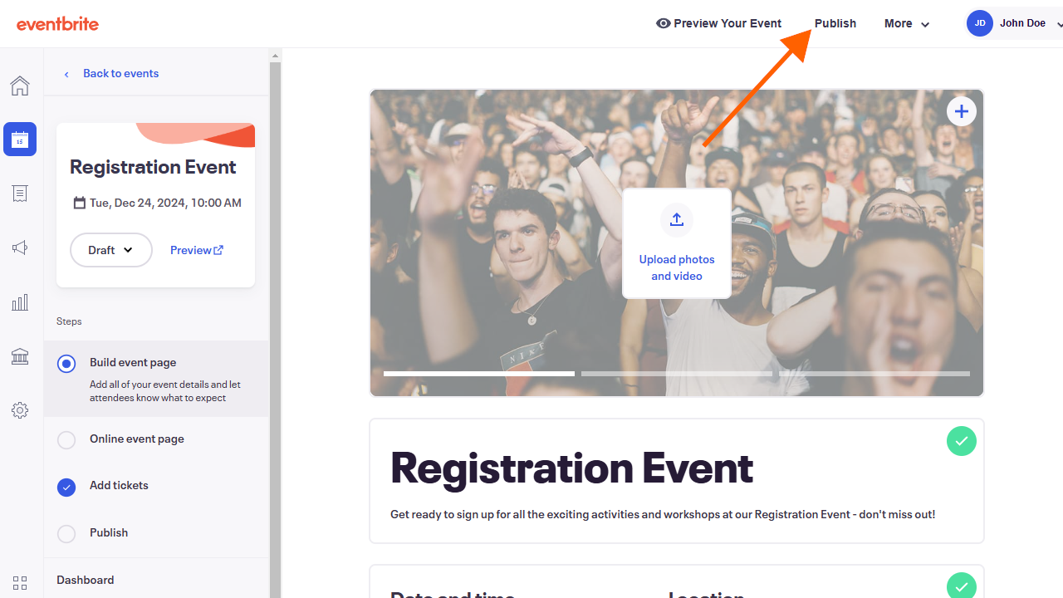Open the Reporting bar chart icon
The height and width of the screenshot is (598, 1063).
coord(20,302)
